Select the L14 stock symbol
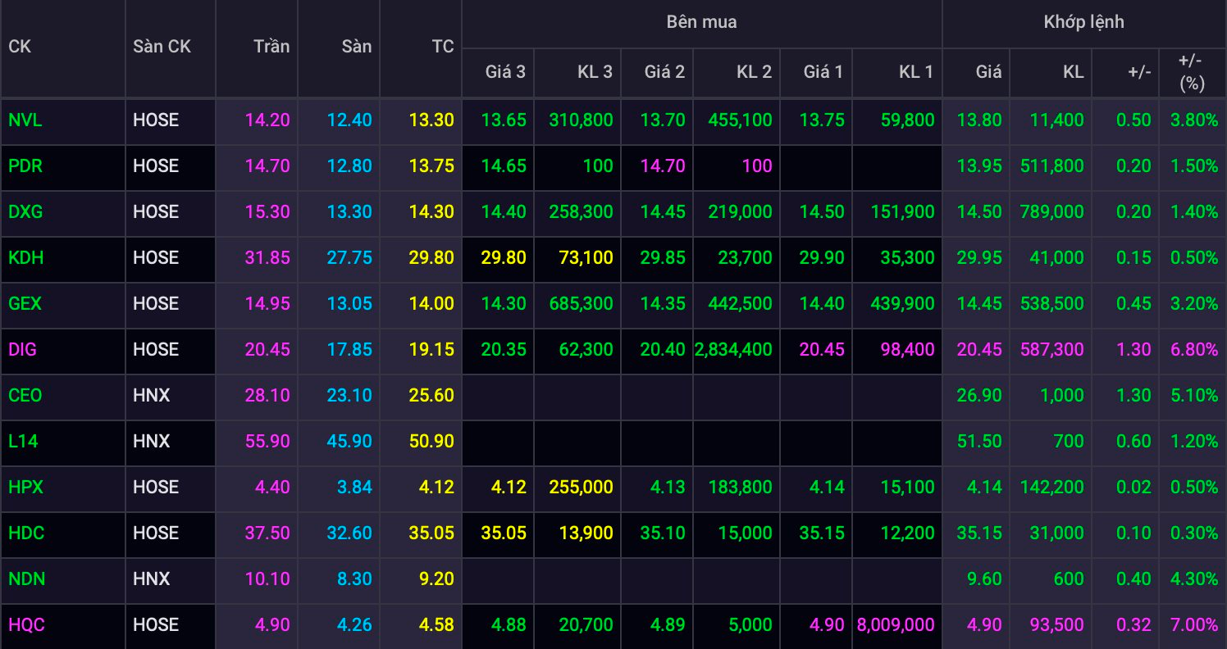The height and width of the screenshot is (649, 1227). [x=23, y=442]
